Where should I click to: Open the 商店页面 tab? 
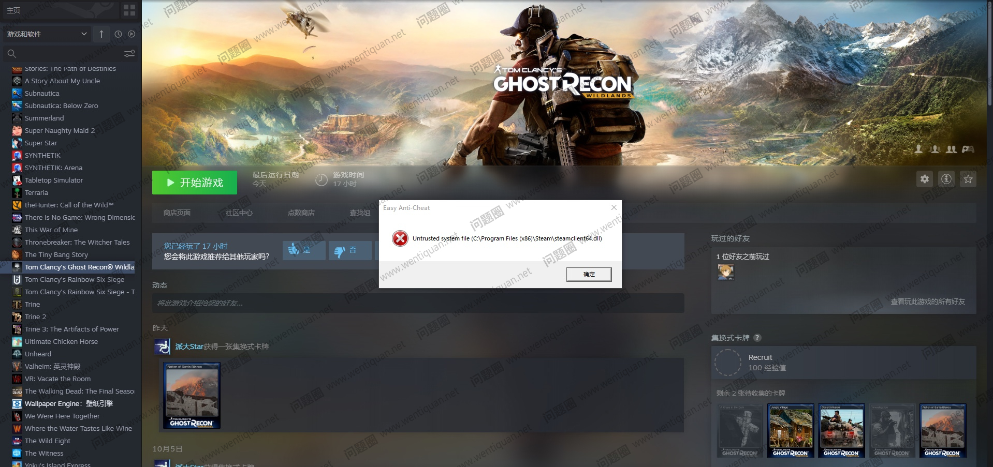pos(177,213)
